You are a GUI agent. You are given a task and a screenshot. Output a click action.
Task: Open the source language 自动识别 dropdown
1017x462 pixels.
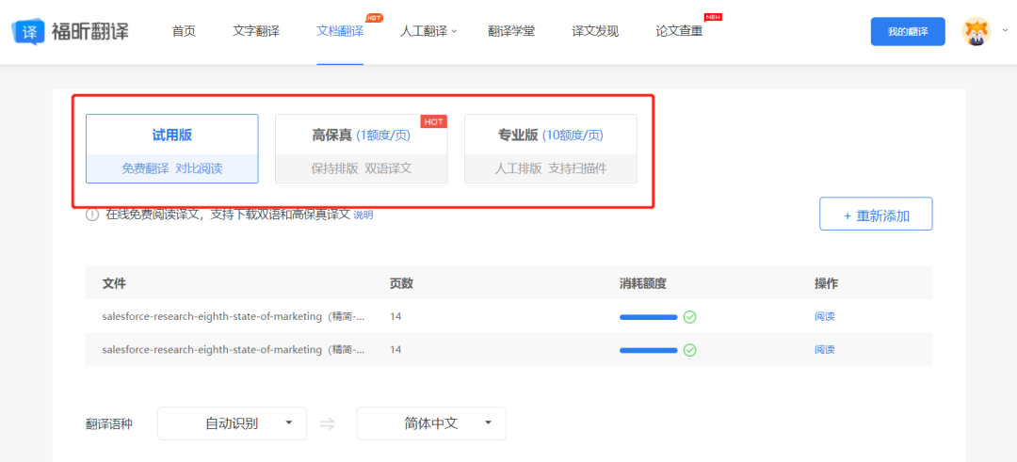[233, 423]
